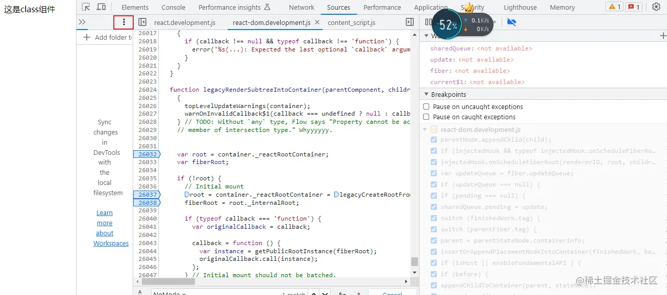Click the inline breakpoint marker before root
The height and width of the screenshot is (295, 667).
pyautogui.click(x=187, y=195)
